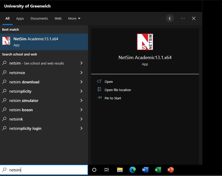Open Microsoft Excel from the taskbar

point(158,170)
